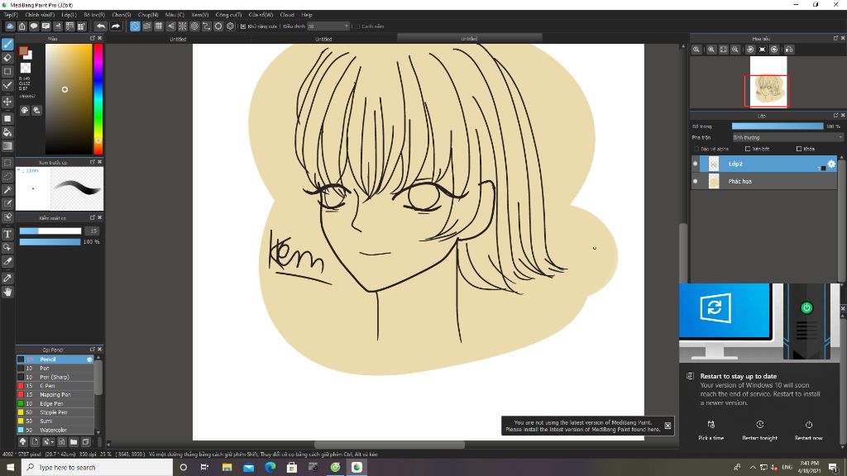Select the G Pen brush
Screen dimensions: 847x476
(x=55, y=386)
